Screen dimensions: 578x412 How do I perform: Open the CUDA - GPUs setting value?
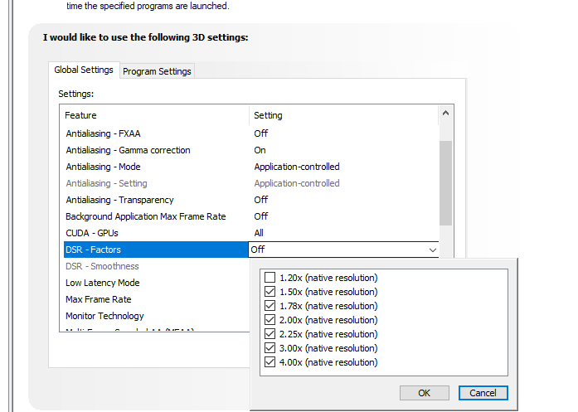[x=260, y=233]
